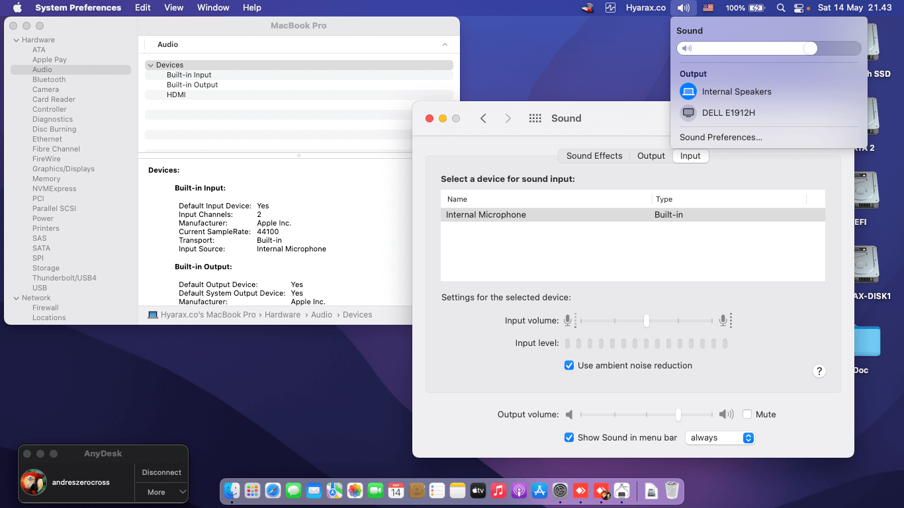Collapse the Devices disclosure triangle
904x508 pixels.
pos(151,65)
